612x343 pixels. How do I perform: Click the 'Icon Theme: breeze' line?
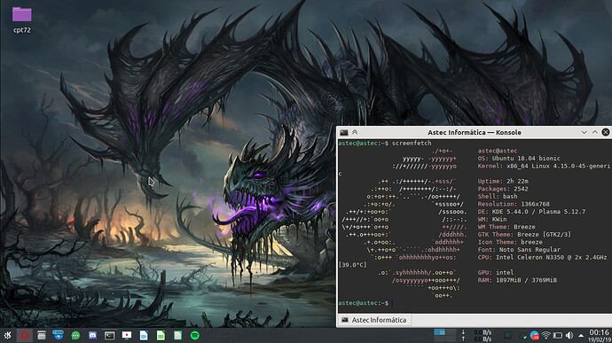coord(510,242)
